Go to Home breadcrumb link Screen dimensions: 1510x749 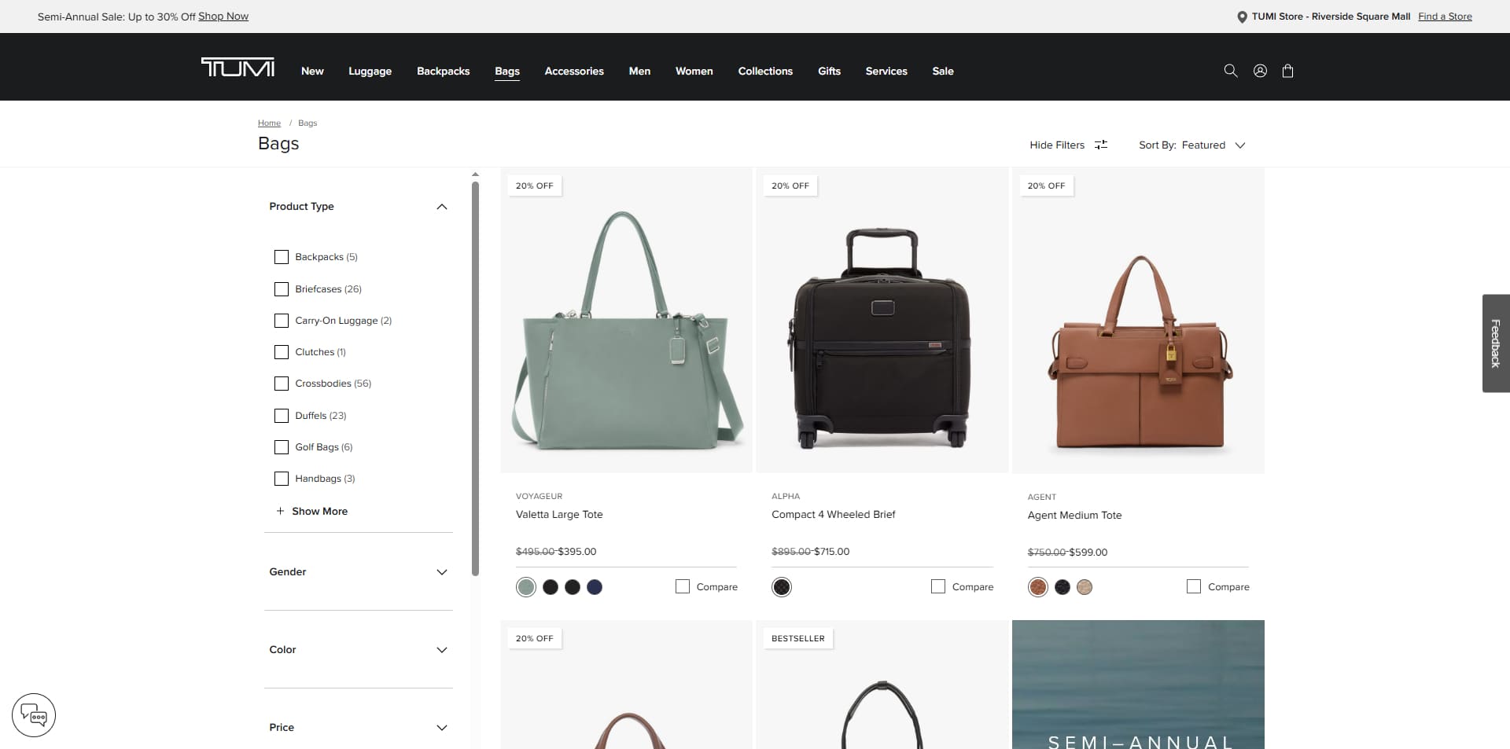(269, 123)
